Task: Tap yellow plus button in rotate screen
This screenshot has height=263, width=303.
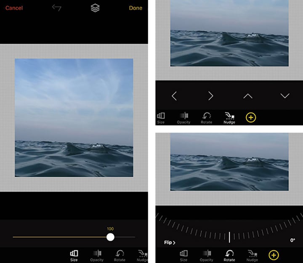Action: pyautogui.click(x=274, y=255)
